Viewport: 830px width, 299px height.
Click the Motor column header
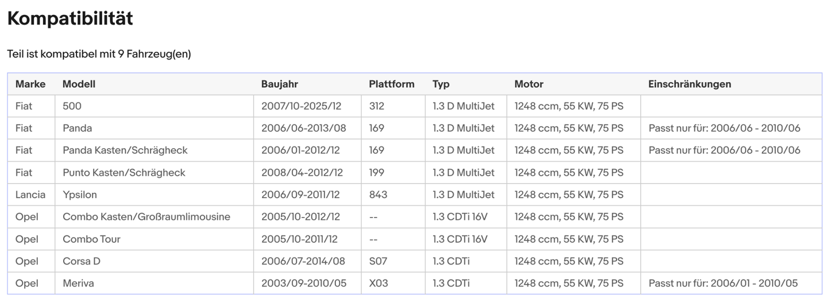pos(528,84)
